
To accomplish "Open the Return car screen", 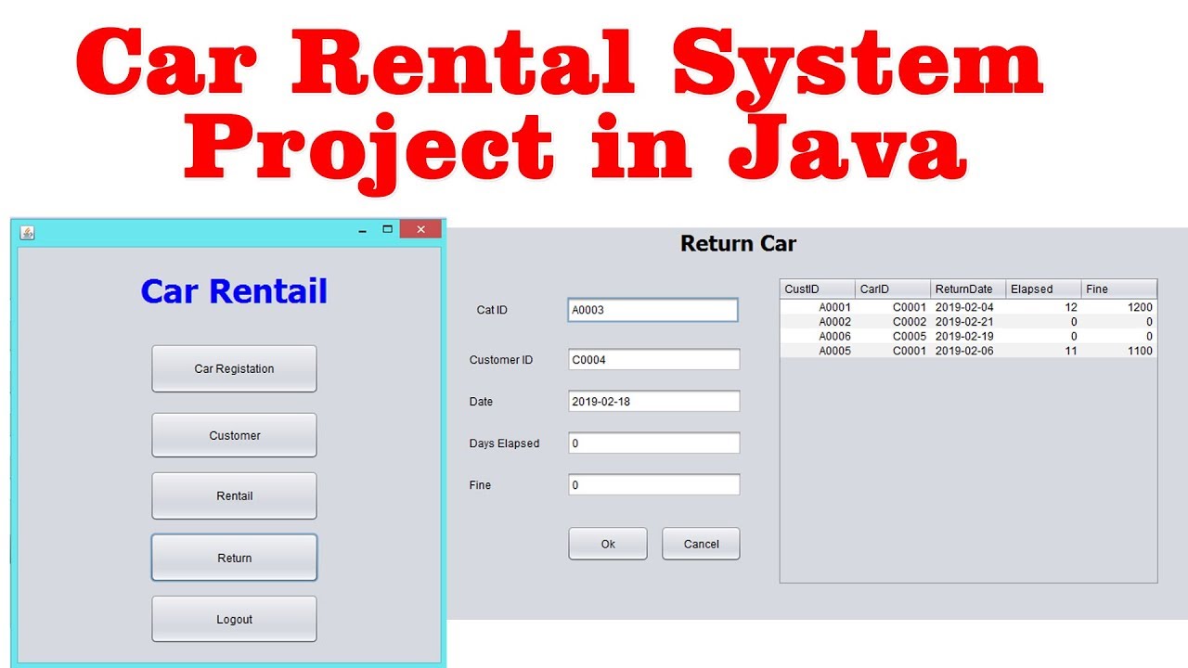I will tap(234, 558).
